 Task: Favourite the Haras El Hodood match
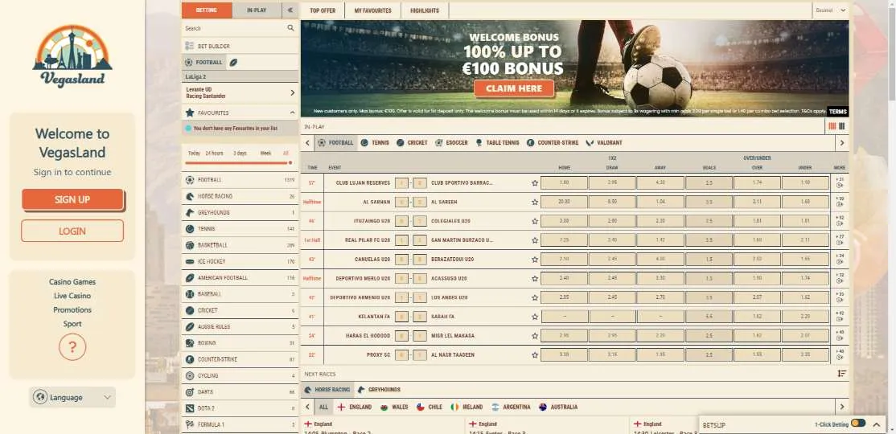[535, 336]
